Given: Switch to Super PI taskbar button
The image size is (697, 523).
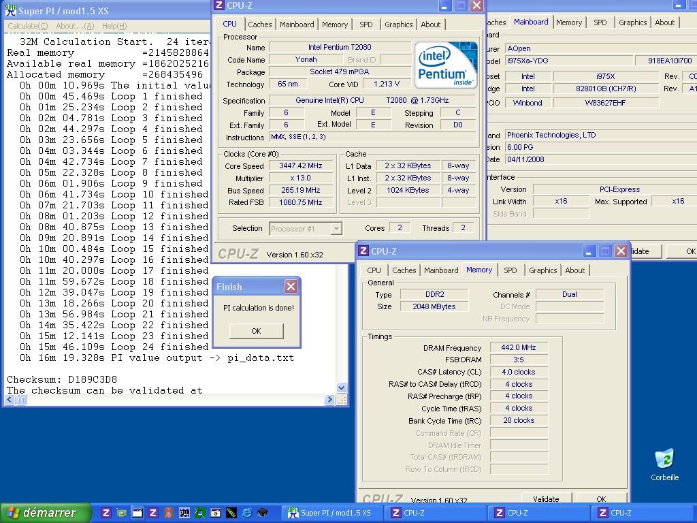Looking at the screenshot, I should tap(332, 513).
